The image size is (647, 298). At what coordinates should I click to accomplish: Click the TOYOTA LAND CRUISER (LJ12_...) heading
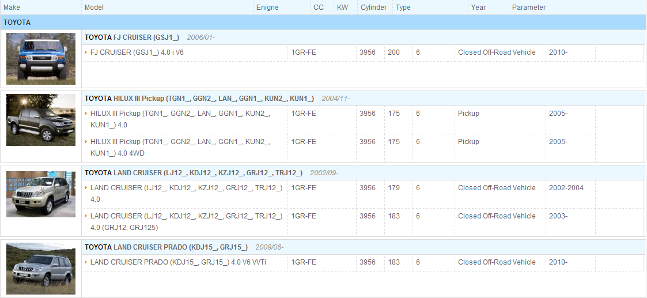click(194, 173)
